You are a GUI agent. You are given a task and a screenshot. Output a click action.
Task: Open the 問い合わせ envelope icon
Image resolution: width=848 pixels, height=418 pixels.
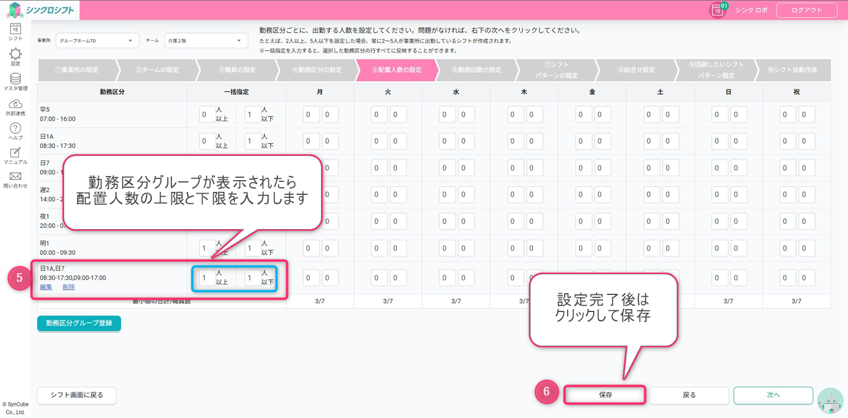point(15,178)
